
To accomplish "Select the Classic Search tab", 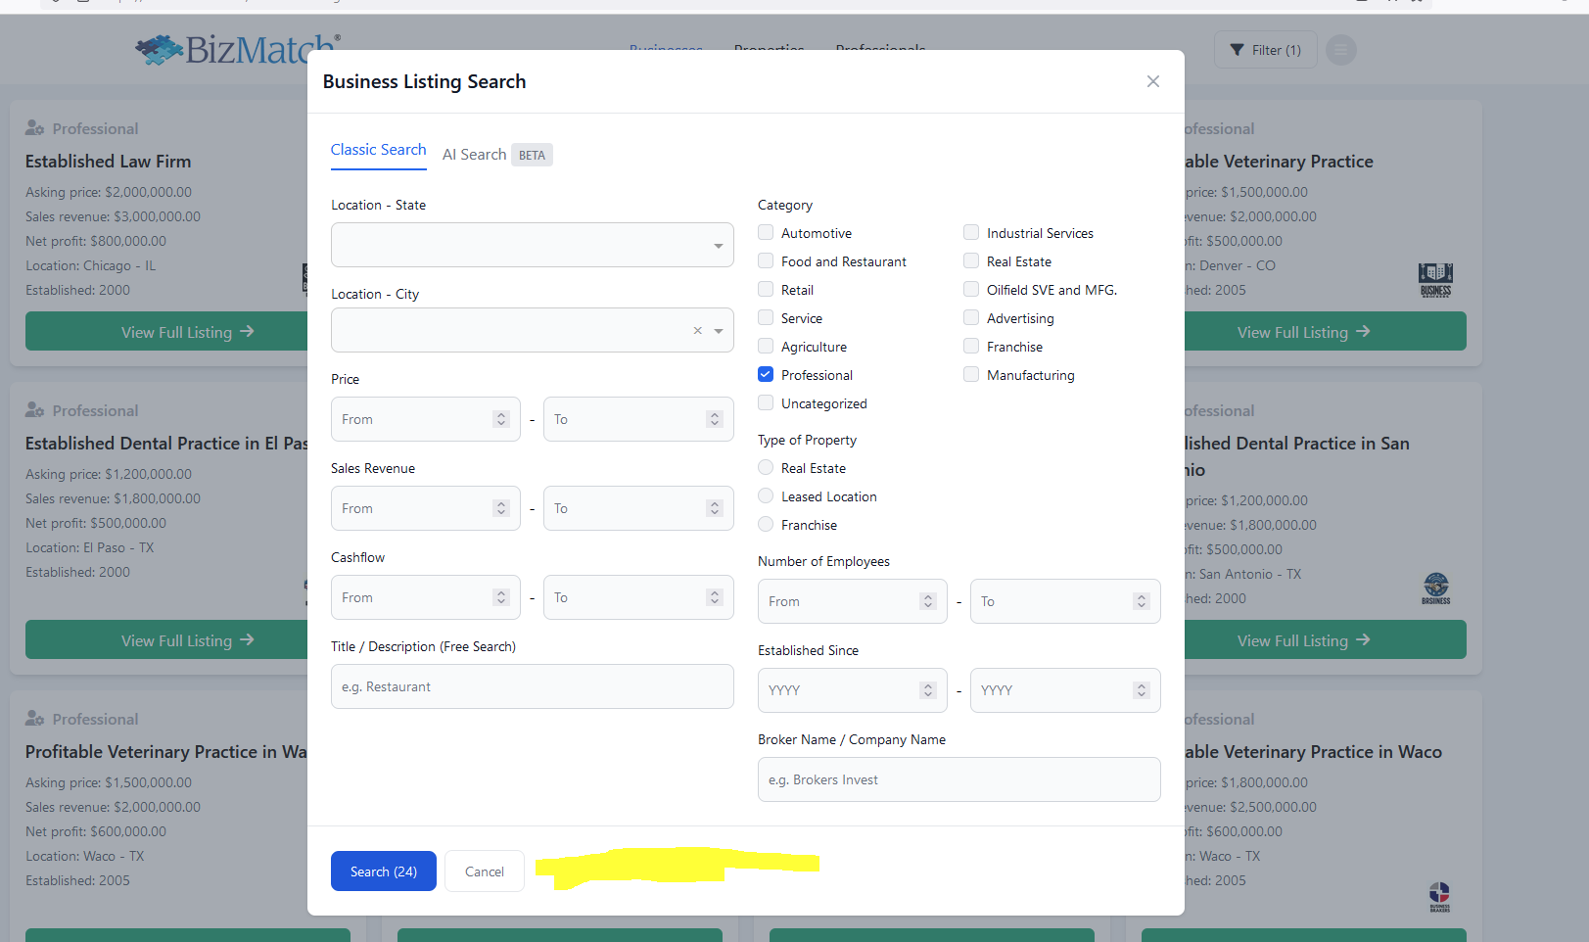I will 378,150.
